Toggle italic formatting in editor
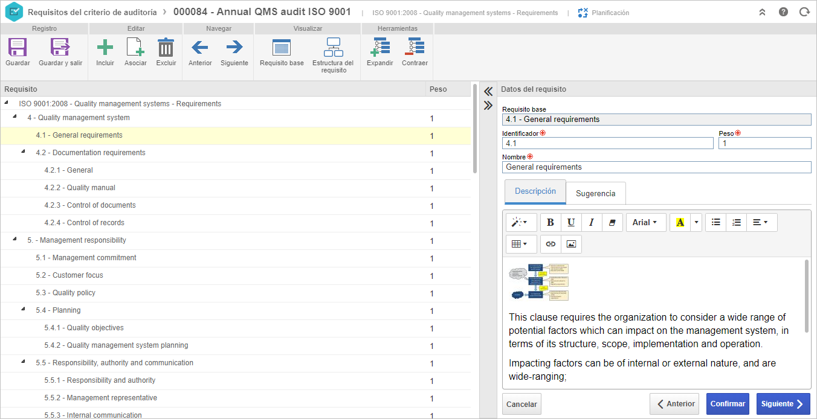The image size is (817, 419). [592, 222]
